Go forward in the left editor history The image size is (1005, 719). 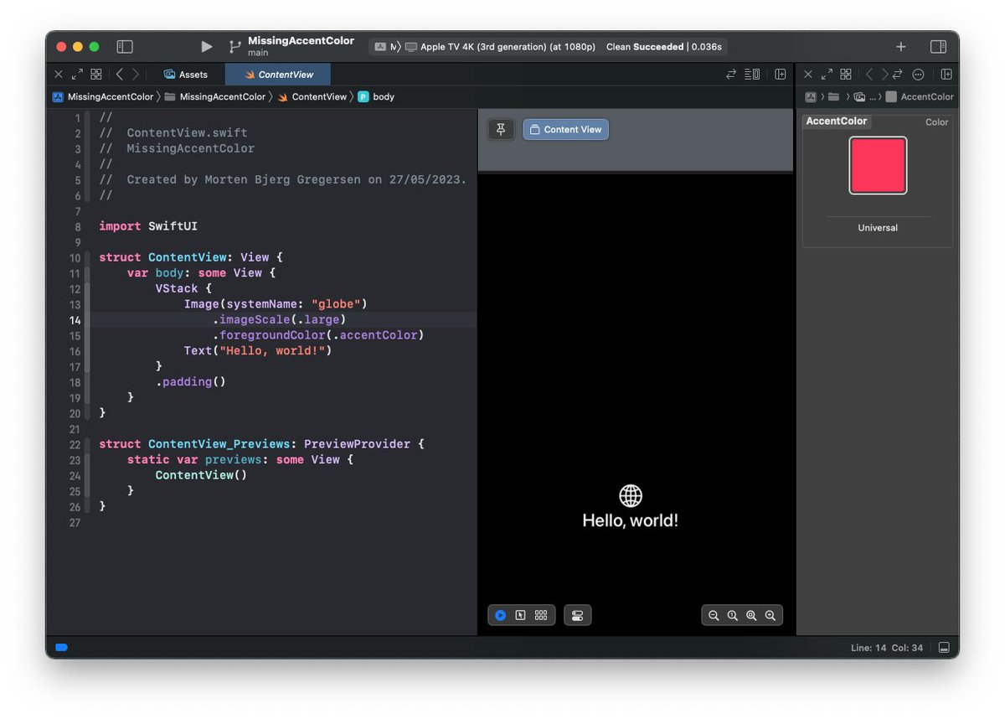point(136,75)
